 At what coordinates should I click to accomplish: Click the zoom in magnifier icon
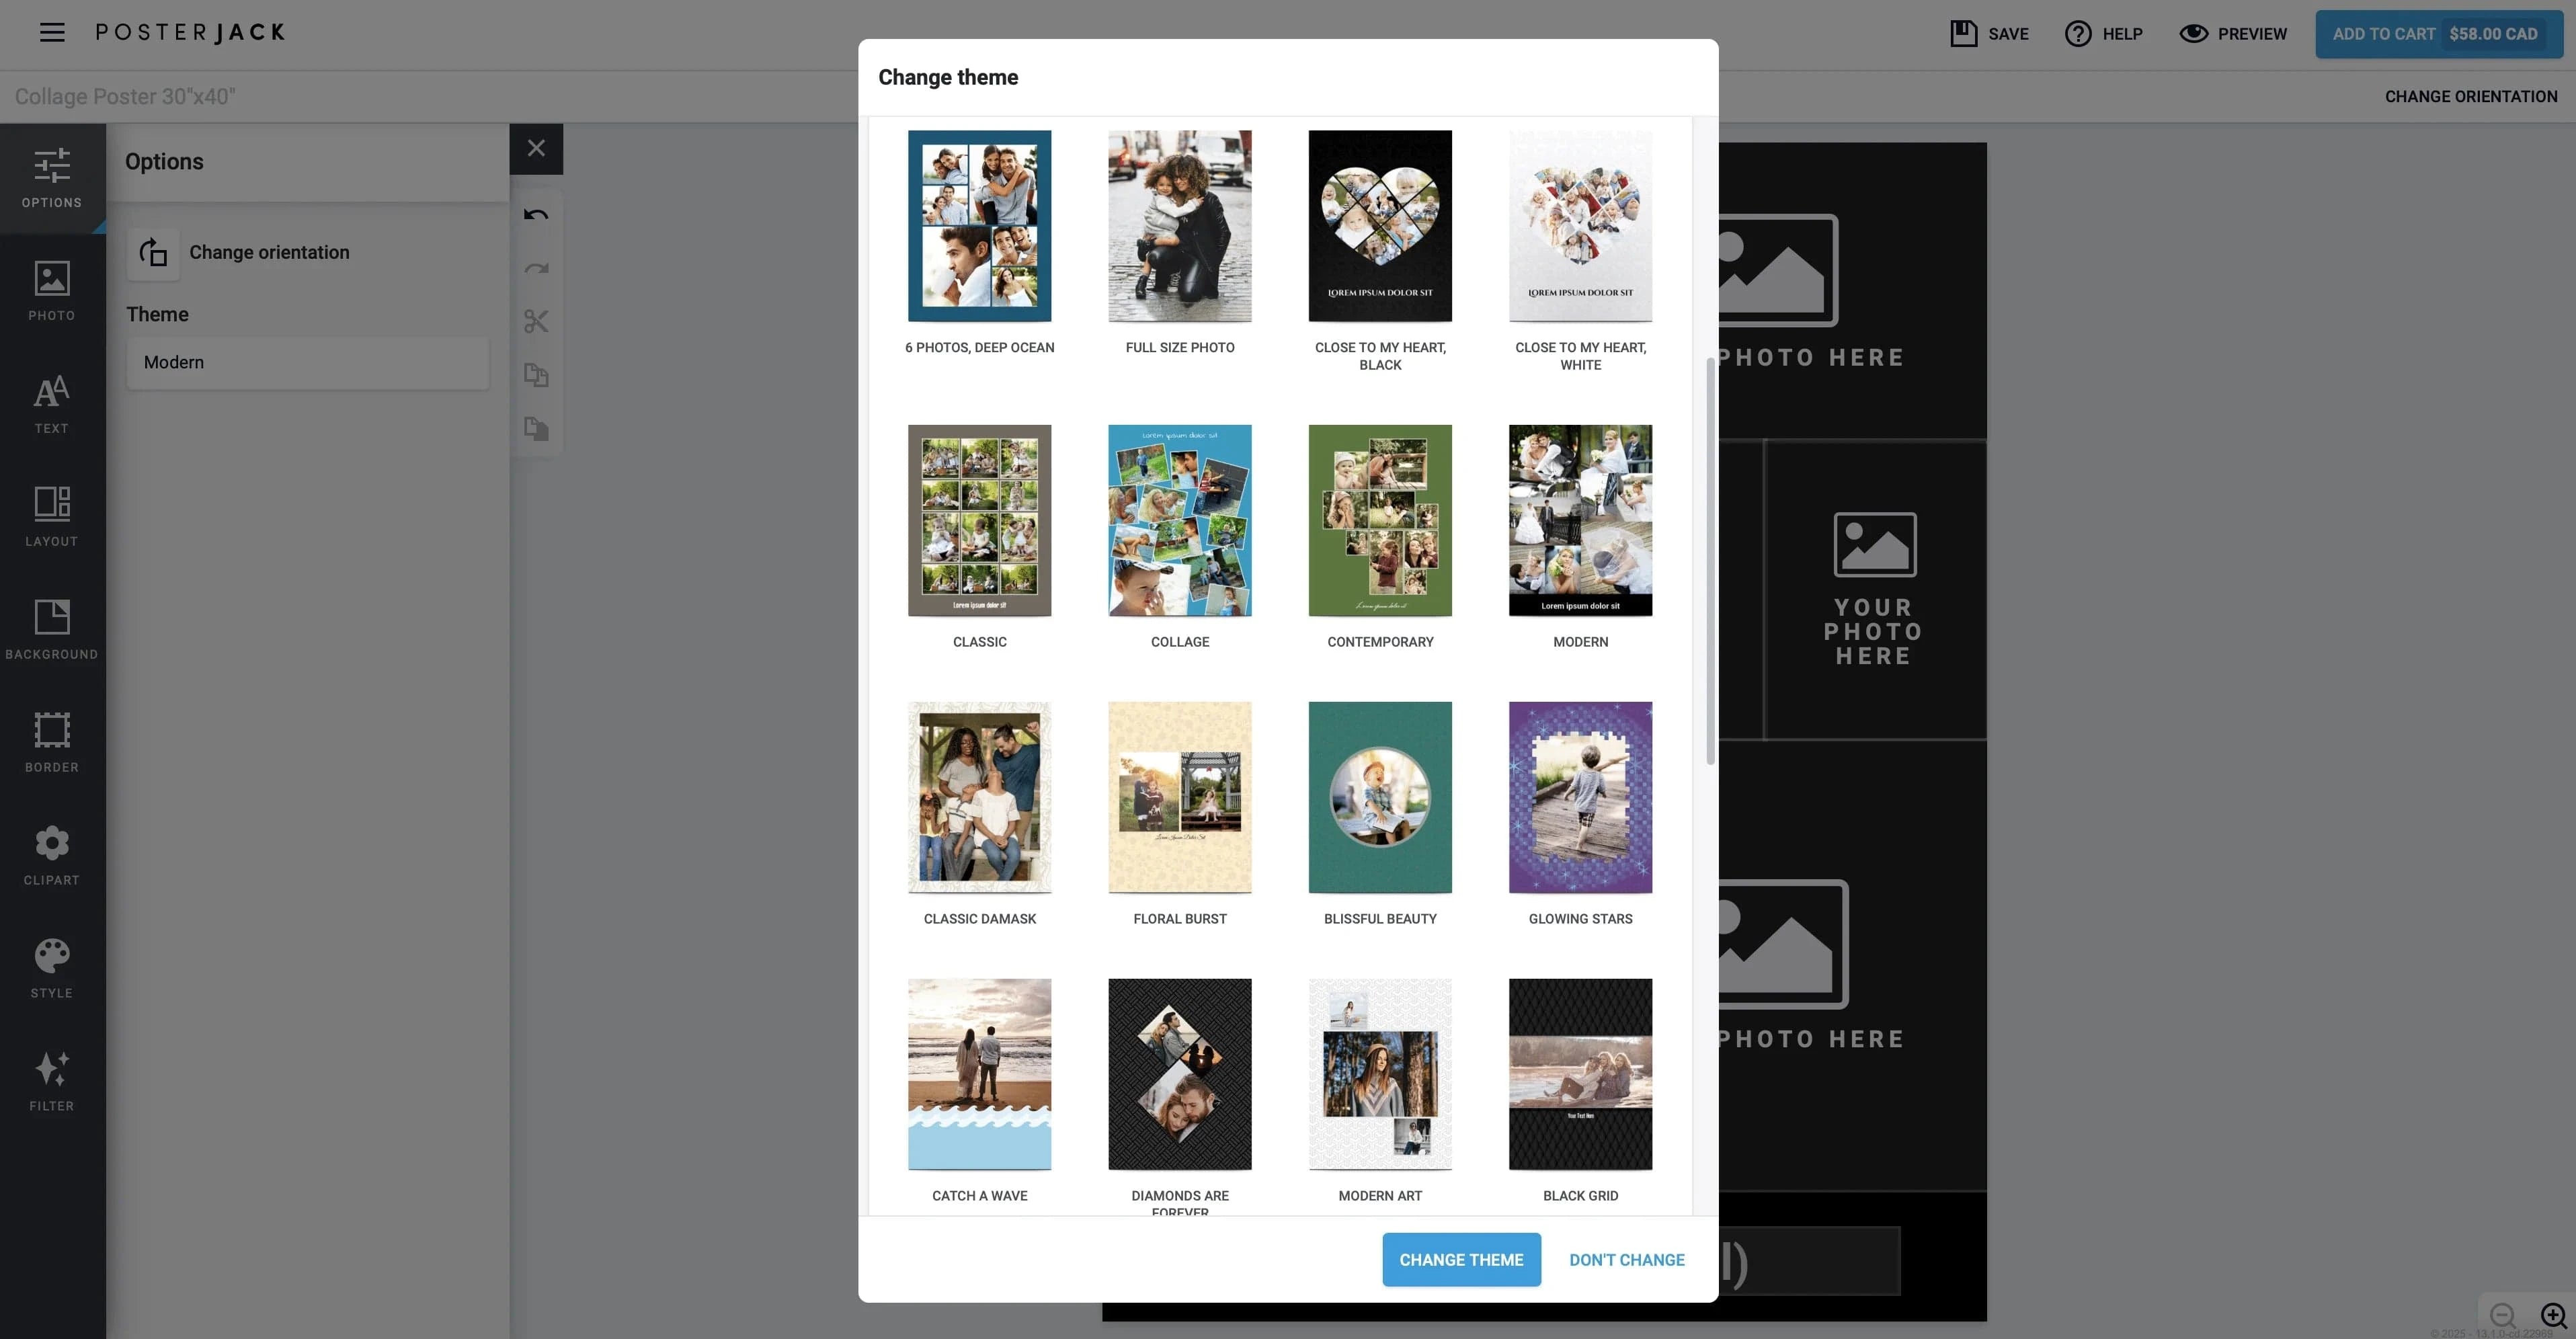(2553, 1315)
